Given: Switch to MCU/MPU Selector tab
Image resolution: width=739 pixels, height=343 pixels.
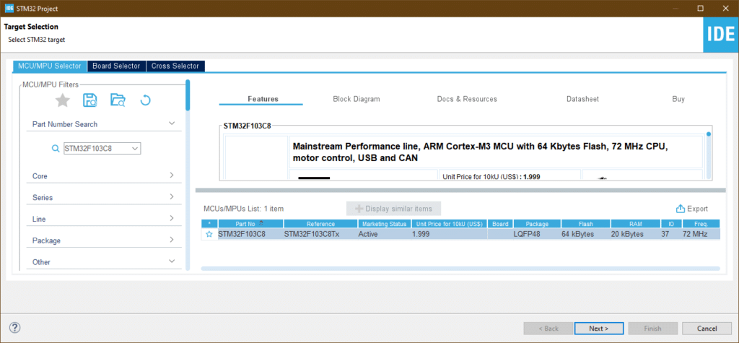Looking at the screenshot, I should coord(50,66).
